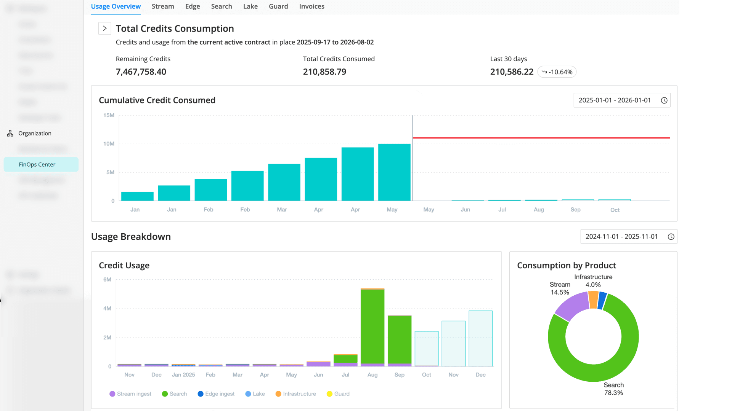The image size is (732, 411).
Task: Toggle the Search series in the legend
Action: pyautogui.click(x=175, y=394)
